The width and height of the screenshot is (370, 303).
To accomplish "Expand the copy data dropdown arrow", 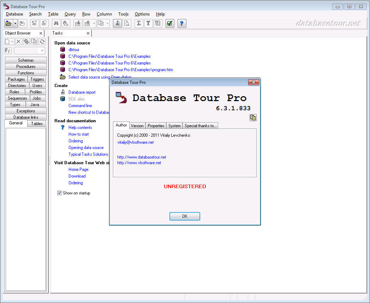I will [107, 23].
